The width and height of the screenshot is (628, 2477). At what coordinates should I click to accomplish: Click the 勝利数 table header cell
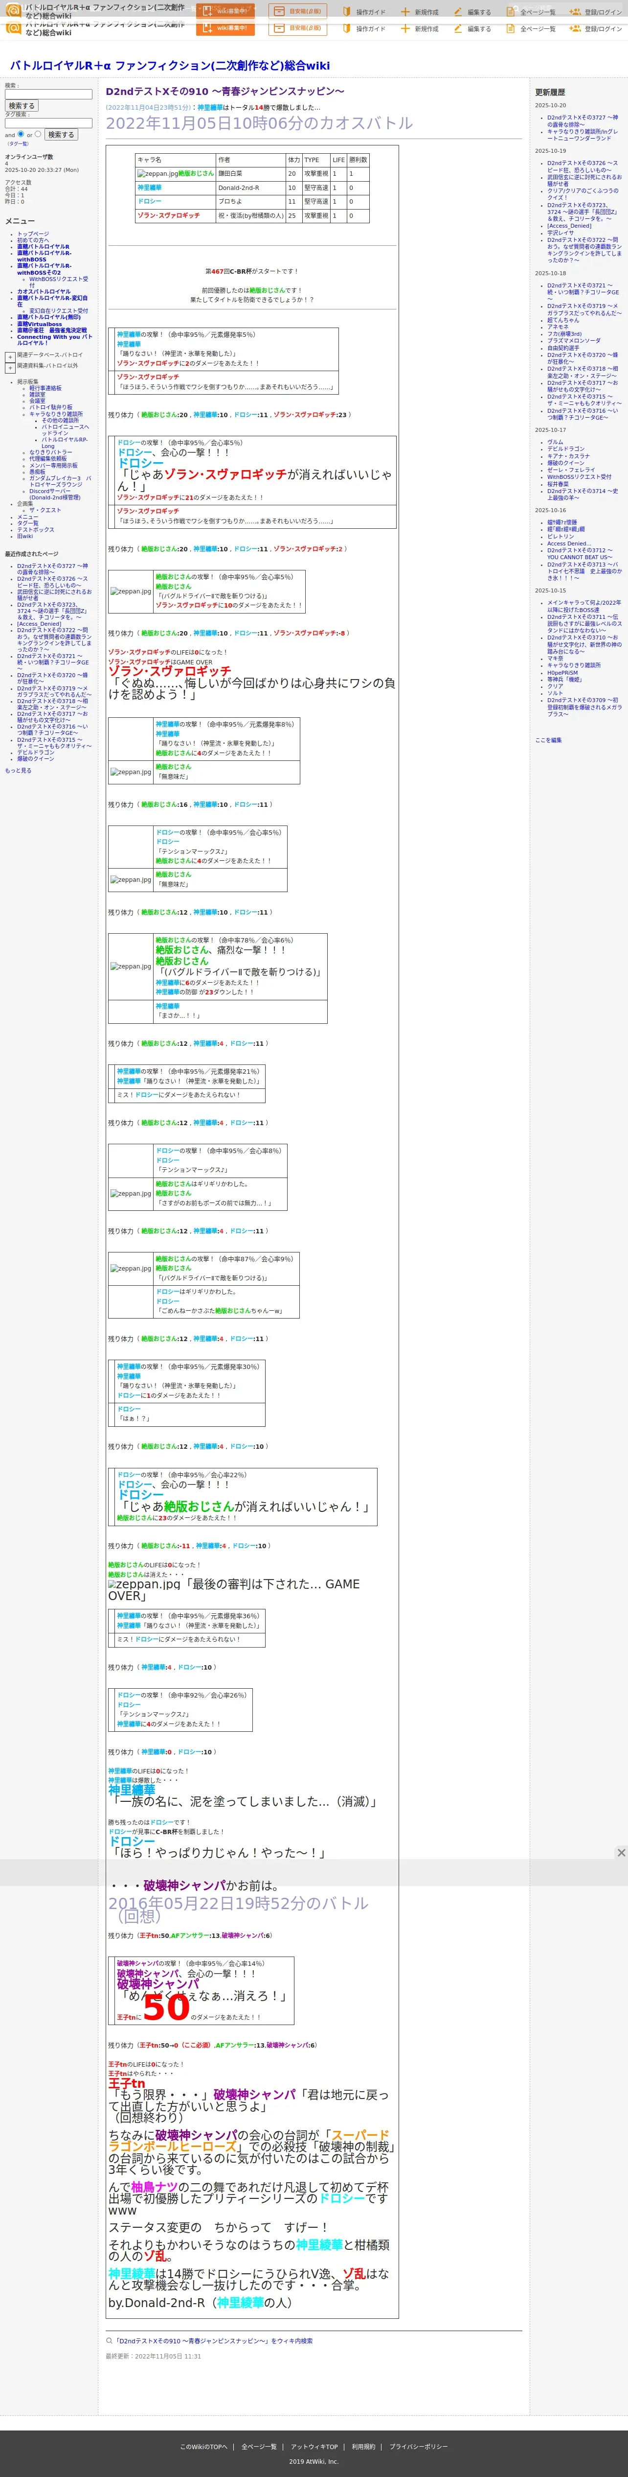(x=357, y=160)
